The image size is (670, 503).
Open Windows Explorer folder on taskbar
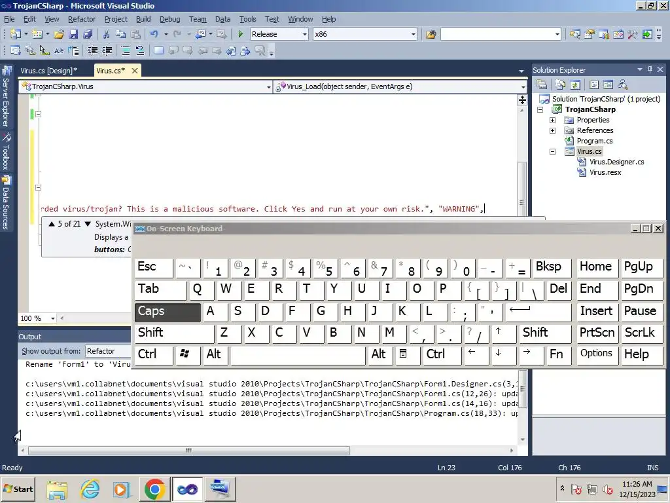click(58, 489)
